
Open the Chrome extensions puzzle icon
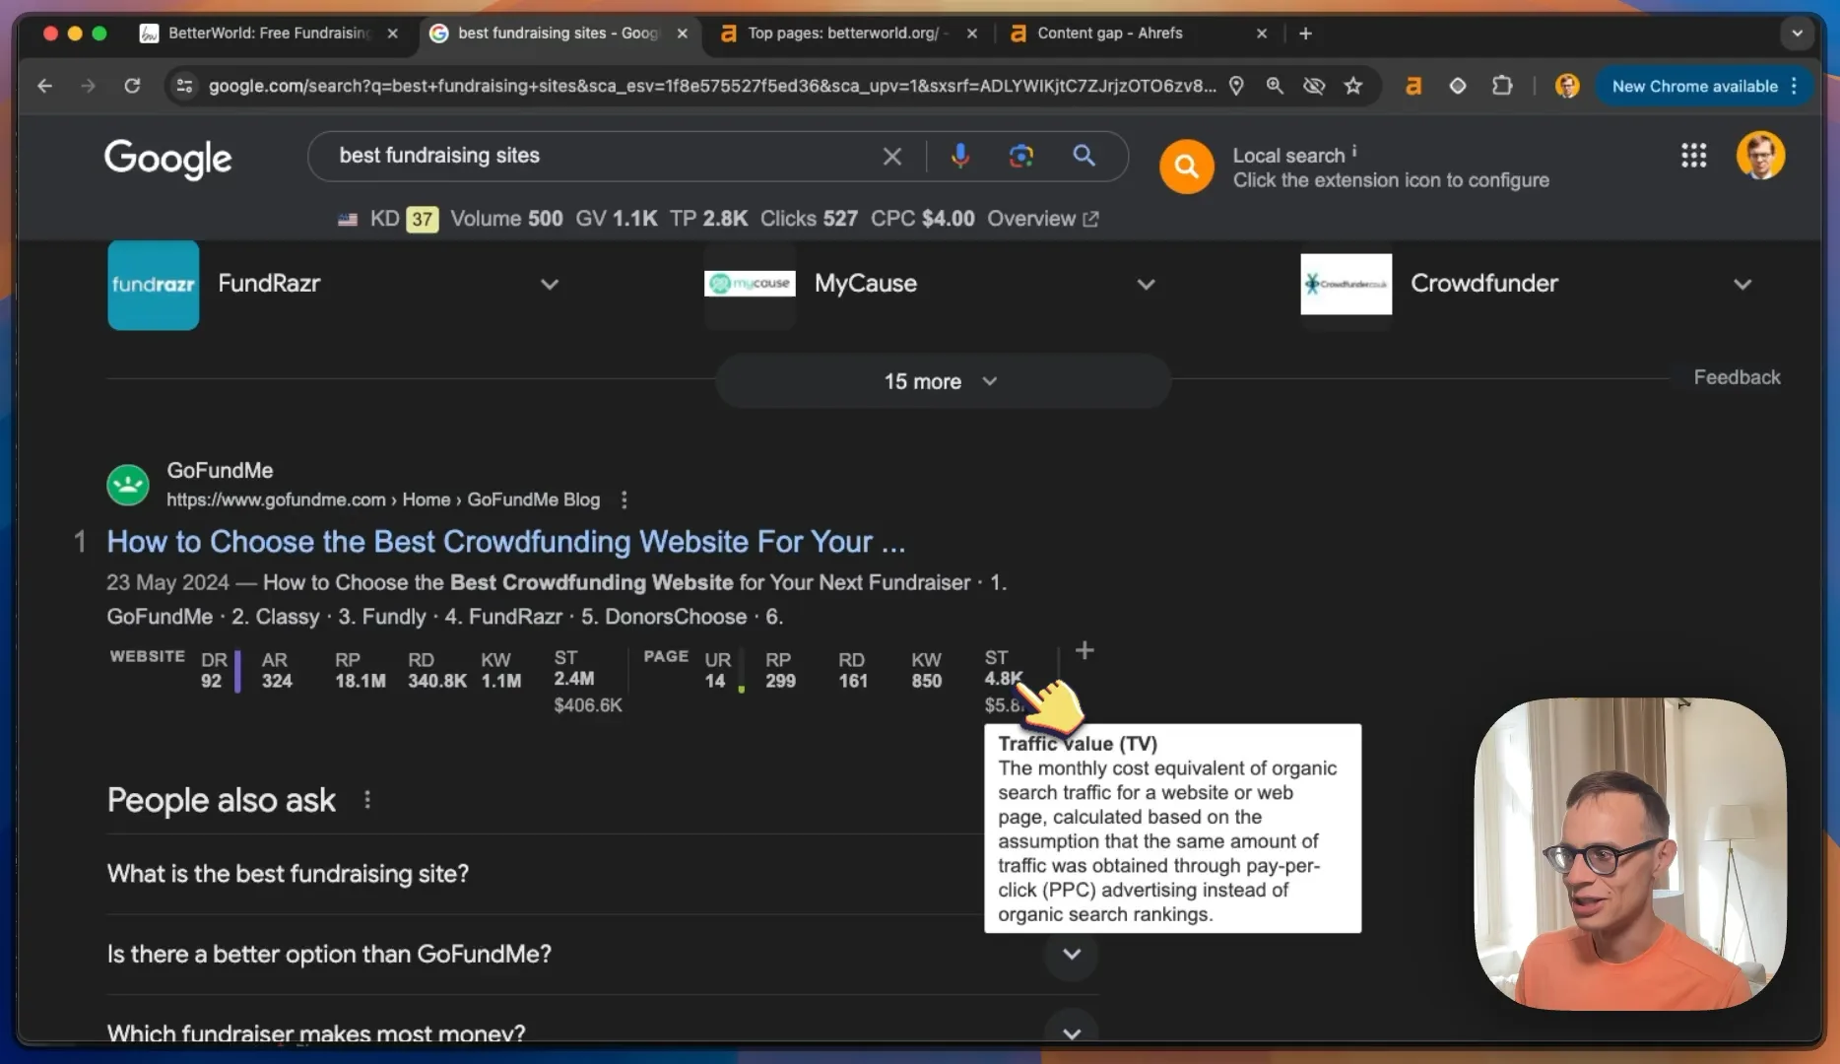tap(1502, 86)
